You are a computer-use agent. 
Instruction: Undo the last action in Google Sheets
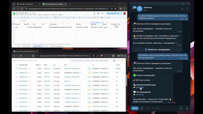coord(17,18)
